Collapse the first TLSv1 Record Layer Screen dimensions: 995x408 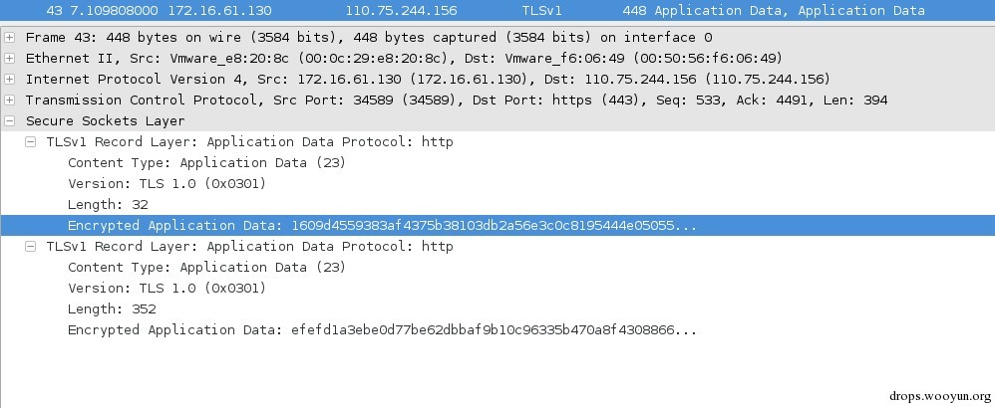[x=31, y=141]
